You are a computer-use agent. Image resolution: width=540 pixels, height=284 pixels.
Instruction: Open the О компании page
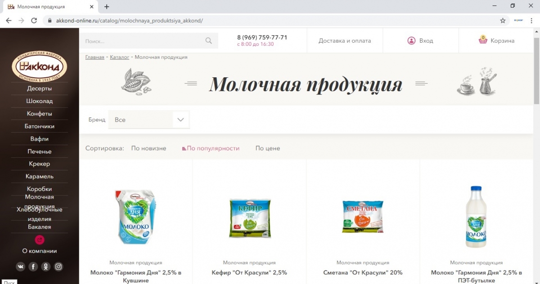click(40, 251)
